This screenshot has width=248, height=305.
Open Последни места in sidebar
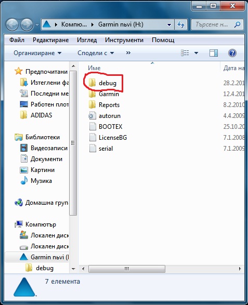click(49, 94)
